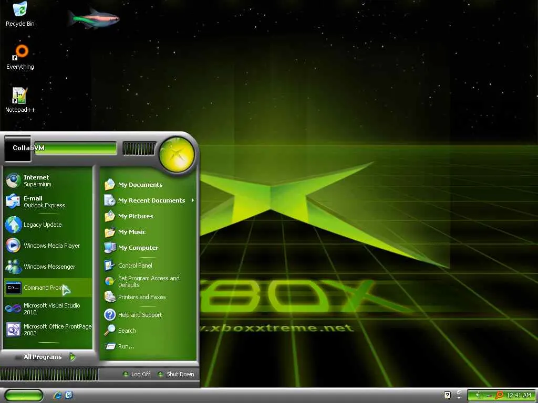Open My Computer
The height and width of the screenshot is (403, 538).
149,248
